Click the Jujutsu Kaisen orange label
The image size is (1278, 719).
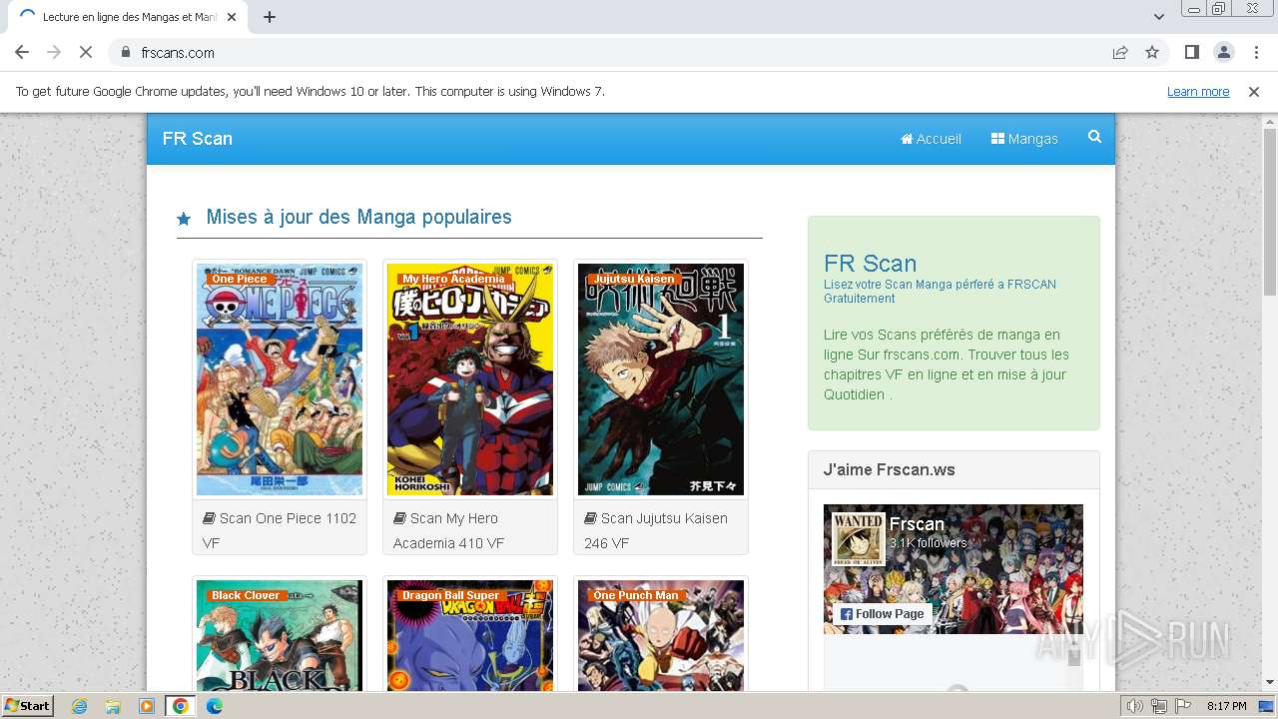[634, 280]
